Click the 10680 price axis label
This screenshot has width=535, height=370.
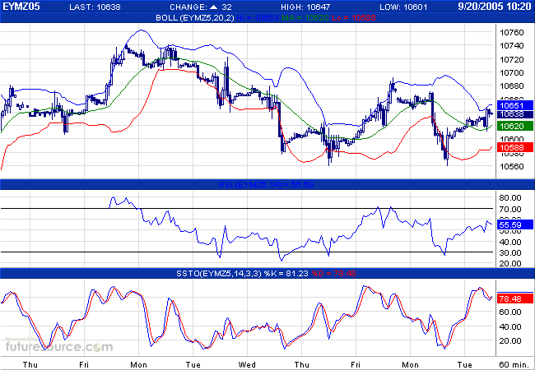point(511,86)
